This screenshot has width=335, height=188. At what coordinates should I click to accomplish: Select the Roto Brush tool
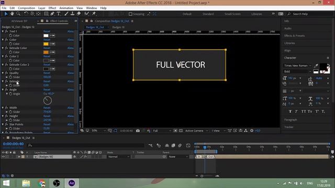click(x=86, y=14)
